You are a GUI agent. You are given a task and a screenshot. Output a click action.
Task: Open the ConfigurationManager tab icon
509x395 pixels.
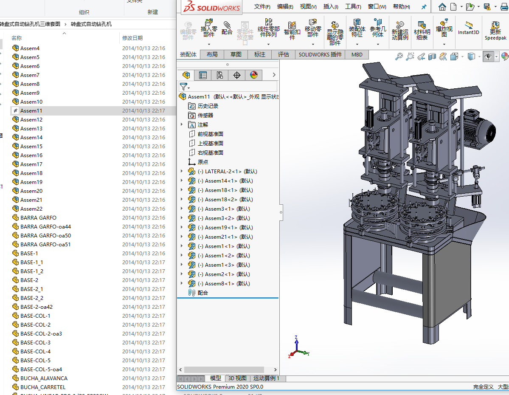click(219, 76)
